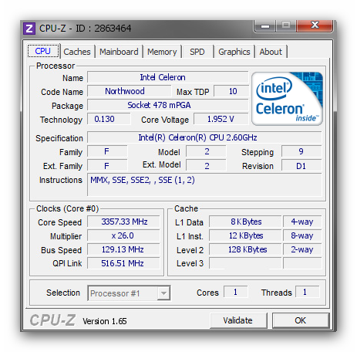Click the Intel Celeron inside logo
This screenshot has width=357, height=352.
(287, 99)
